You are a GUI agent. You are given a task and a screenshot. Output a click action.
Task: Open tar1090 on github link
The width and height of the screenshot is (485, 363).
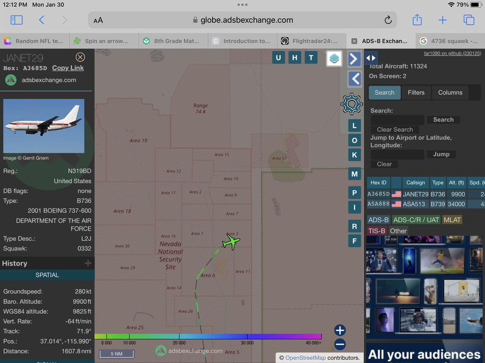coord(452,53)
